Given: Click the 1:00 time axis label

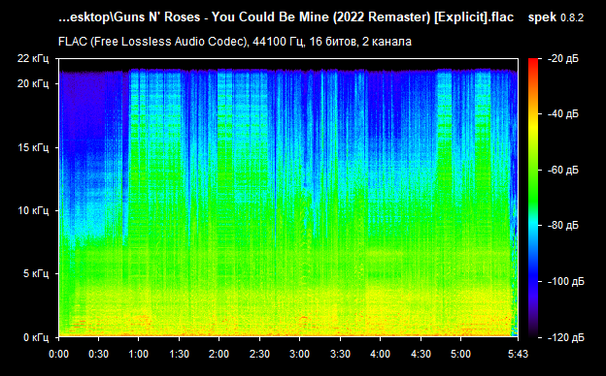Looking at the screenshot, I should [x=138, y=354].
